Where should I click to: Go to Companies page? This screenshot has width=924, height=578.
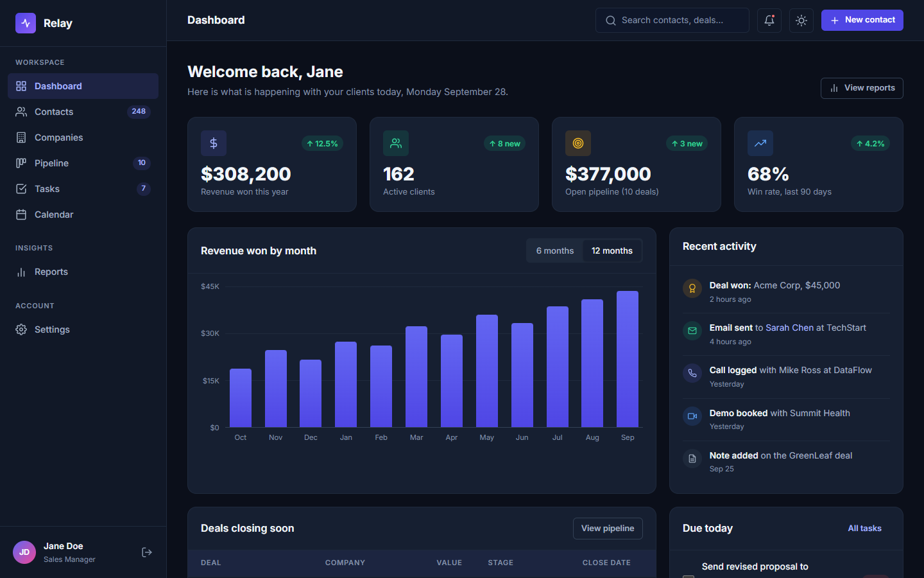(83, 137)
